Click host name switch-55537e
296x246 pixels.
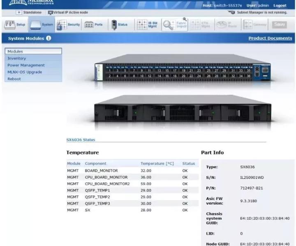coord(228,5)
